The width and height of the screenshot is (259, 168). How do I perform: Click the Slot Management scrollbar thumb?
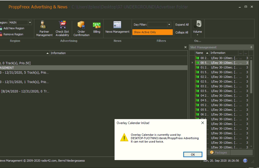251,77
